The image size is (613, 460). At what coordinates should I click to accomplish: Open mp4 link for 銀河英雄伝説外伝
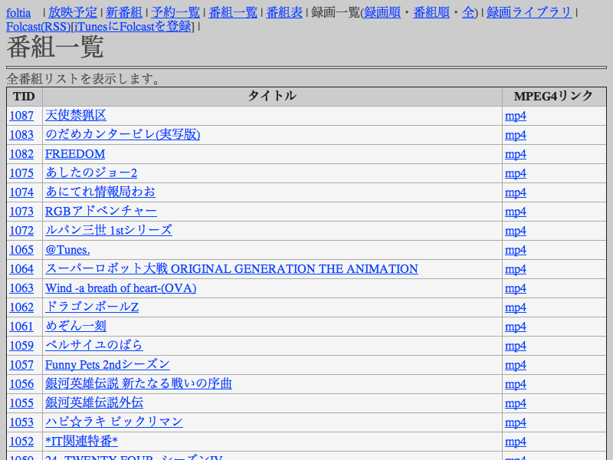(516, 403)
